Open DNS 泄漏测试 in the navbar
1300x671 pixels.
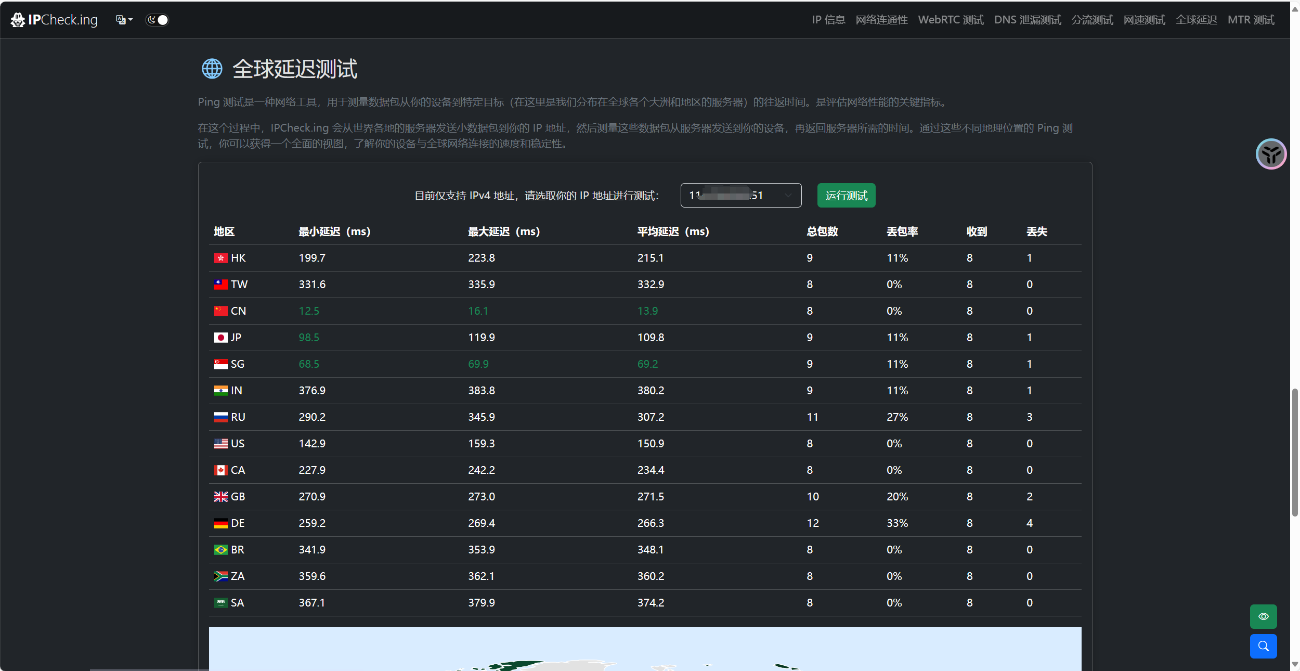click(x=1027, y=20)
